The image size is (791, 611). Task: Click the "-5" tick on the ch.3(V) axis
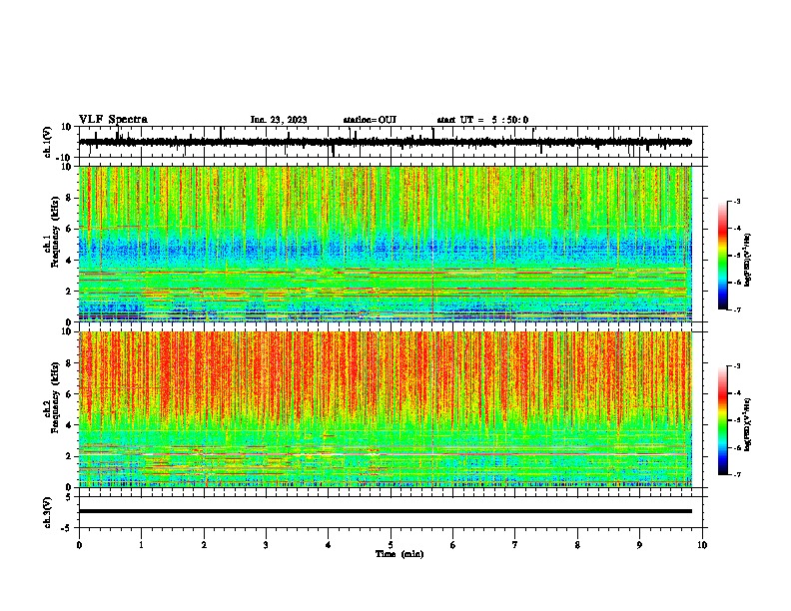coord(67,528)
